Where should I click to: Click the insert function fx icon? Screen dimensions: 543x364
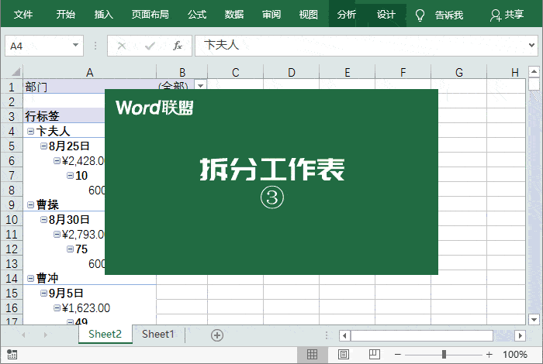coord(178,46)
